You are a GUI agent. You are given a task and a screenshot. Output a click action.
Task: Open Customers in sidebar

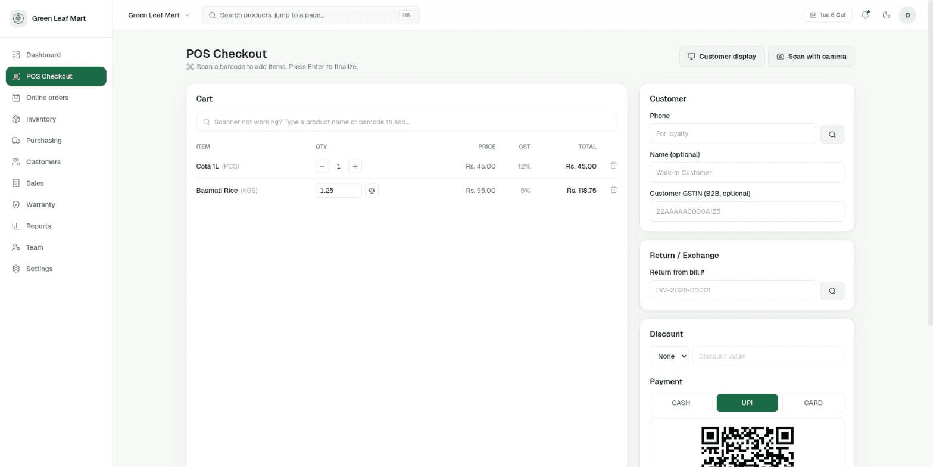click(x=56, y=162)
